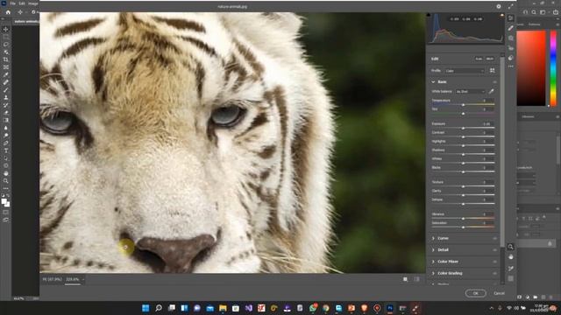Viewport: 561px width, 315px height.
Task: Toggle Camera Raw grid overlay icon
Action: coord(510,278)
